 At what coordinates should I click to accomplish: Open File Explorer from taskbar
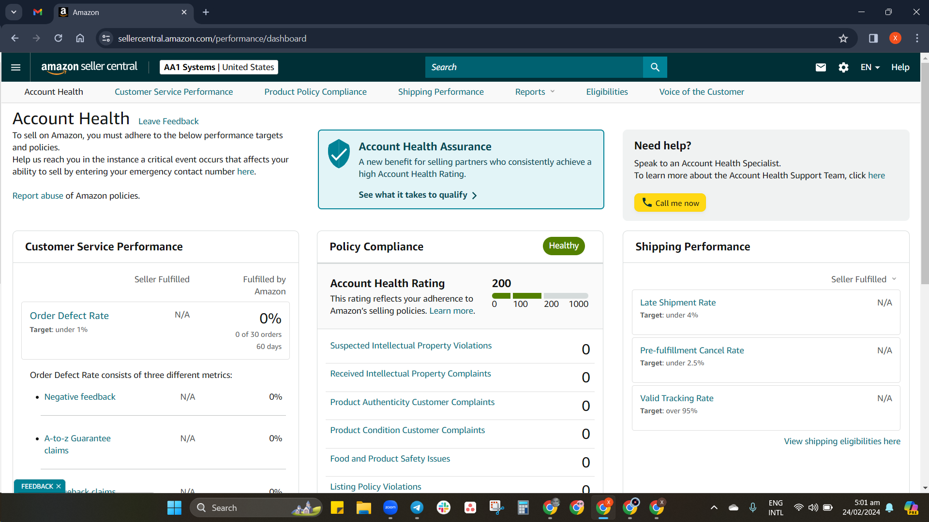coord(363,507)
